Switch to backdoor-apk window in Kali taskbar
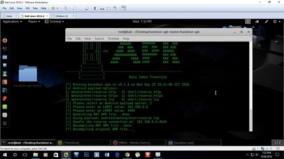Viewport: 284px width, 159px height. 194,143
